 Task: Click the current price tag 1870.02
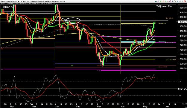pyautogui.click(x=182, y=22)
